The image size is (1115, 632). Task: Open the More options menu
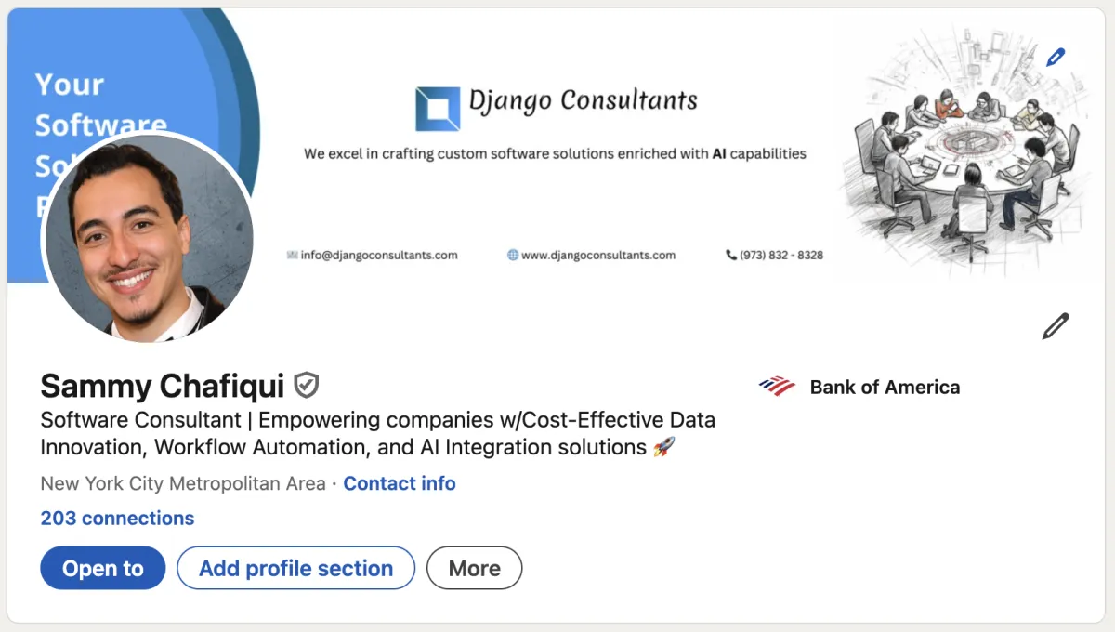pos(474,568)
